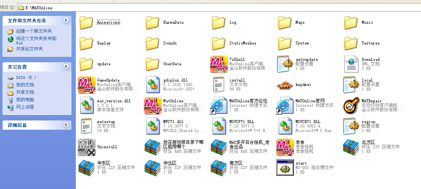Image resolution: width=421 pixels, height=189 pixels.
Task: Select the update folder
Action: click(86, 64)
